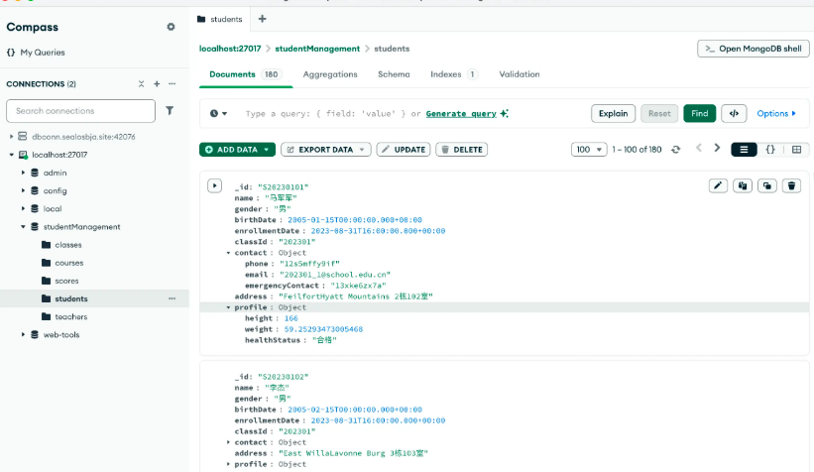Click the Search connections field

(80, 111)
